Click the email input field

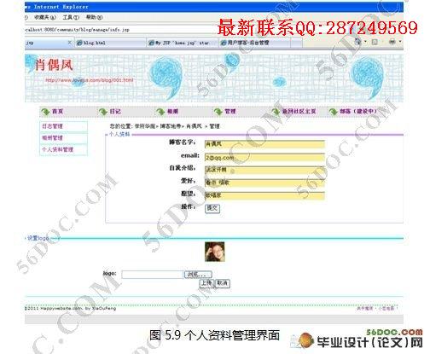coord(264,157)
